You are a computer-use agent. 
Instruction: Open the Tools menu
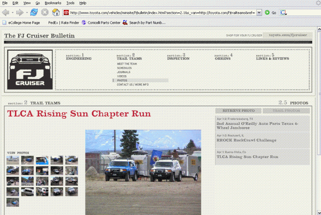(70, 3)
